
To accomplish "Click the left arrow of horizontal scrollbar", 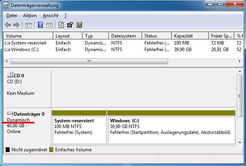I will point(7,61).
